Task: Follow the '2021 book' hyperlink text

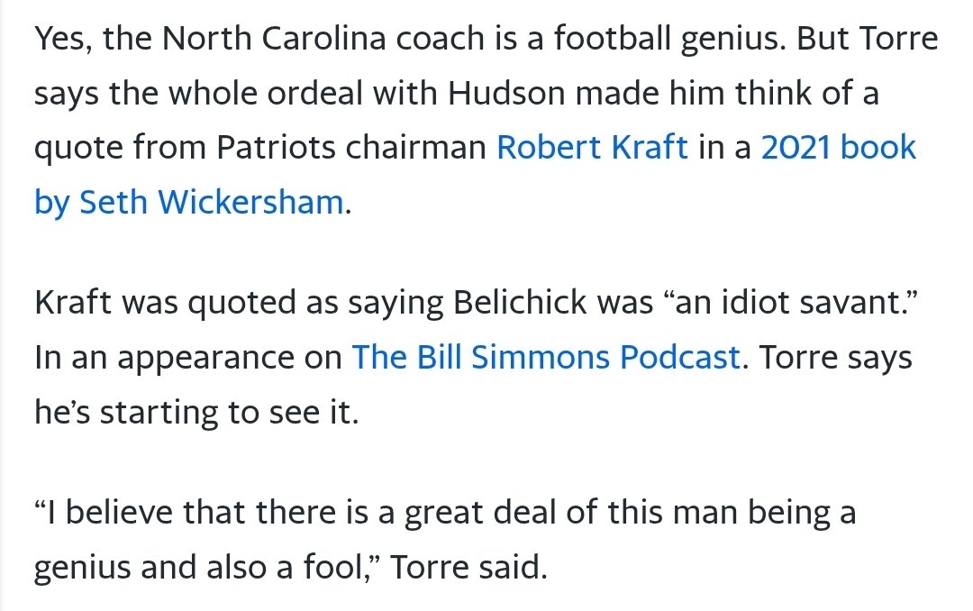Action: tap(839, 148)
